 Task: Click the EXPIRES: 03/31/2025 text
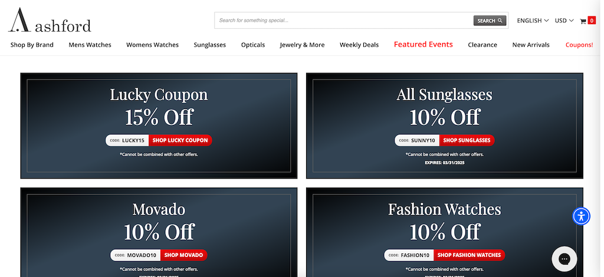pyautogui.click(x=445, y=163)
